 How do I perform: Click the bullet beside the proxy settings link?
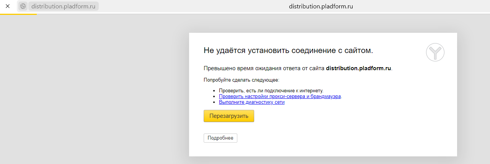coord(214,97)
